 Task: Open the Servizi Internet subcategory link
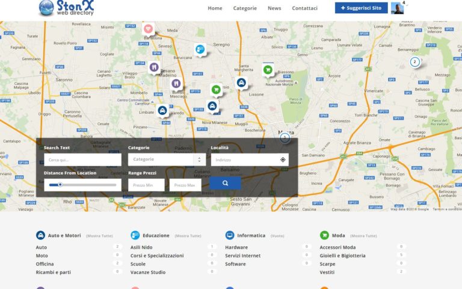point(243,255)
